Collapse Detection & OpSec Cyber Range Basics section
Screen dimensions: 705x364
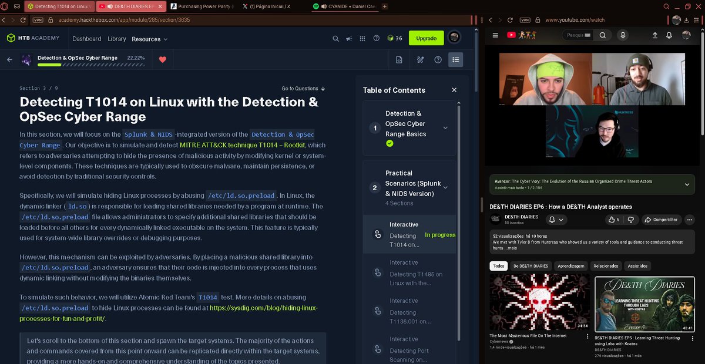coord(445,128)
